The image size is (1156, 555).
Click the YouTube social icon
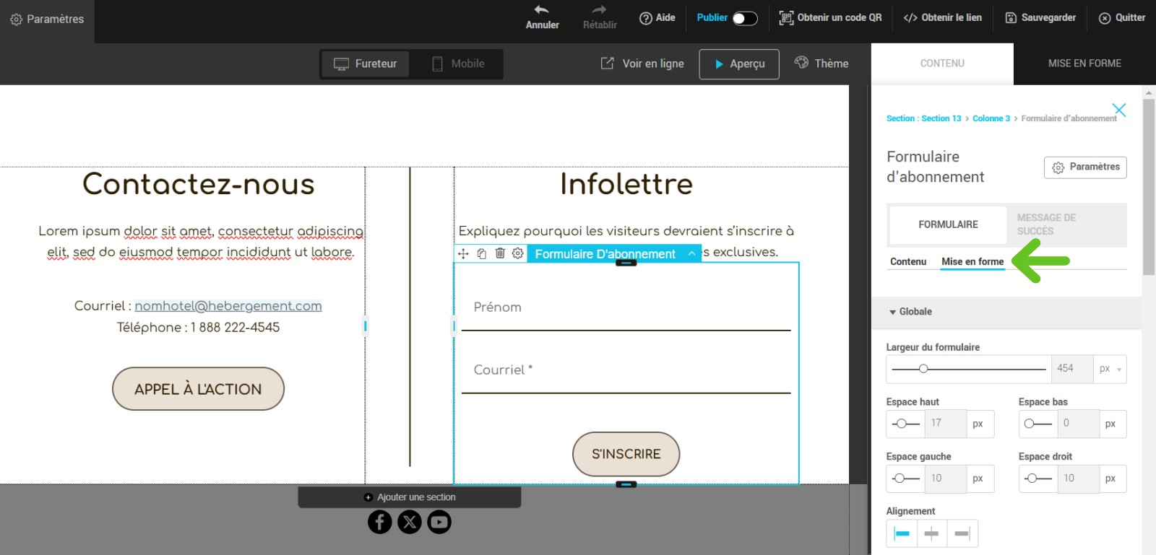pyautogui.click(x=439, y=522)
